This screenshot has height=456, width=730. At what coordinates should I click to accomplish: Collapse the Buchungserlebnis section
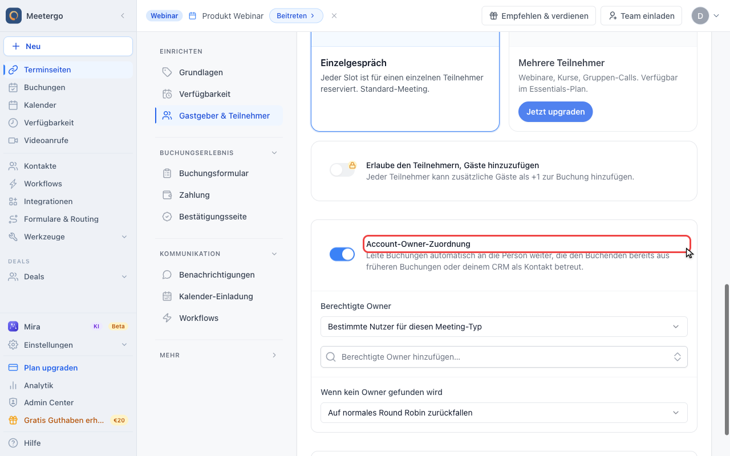click(274, 153)
